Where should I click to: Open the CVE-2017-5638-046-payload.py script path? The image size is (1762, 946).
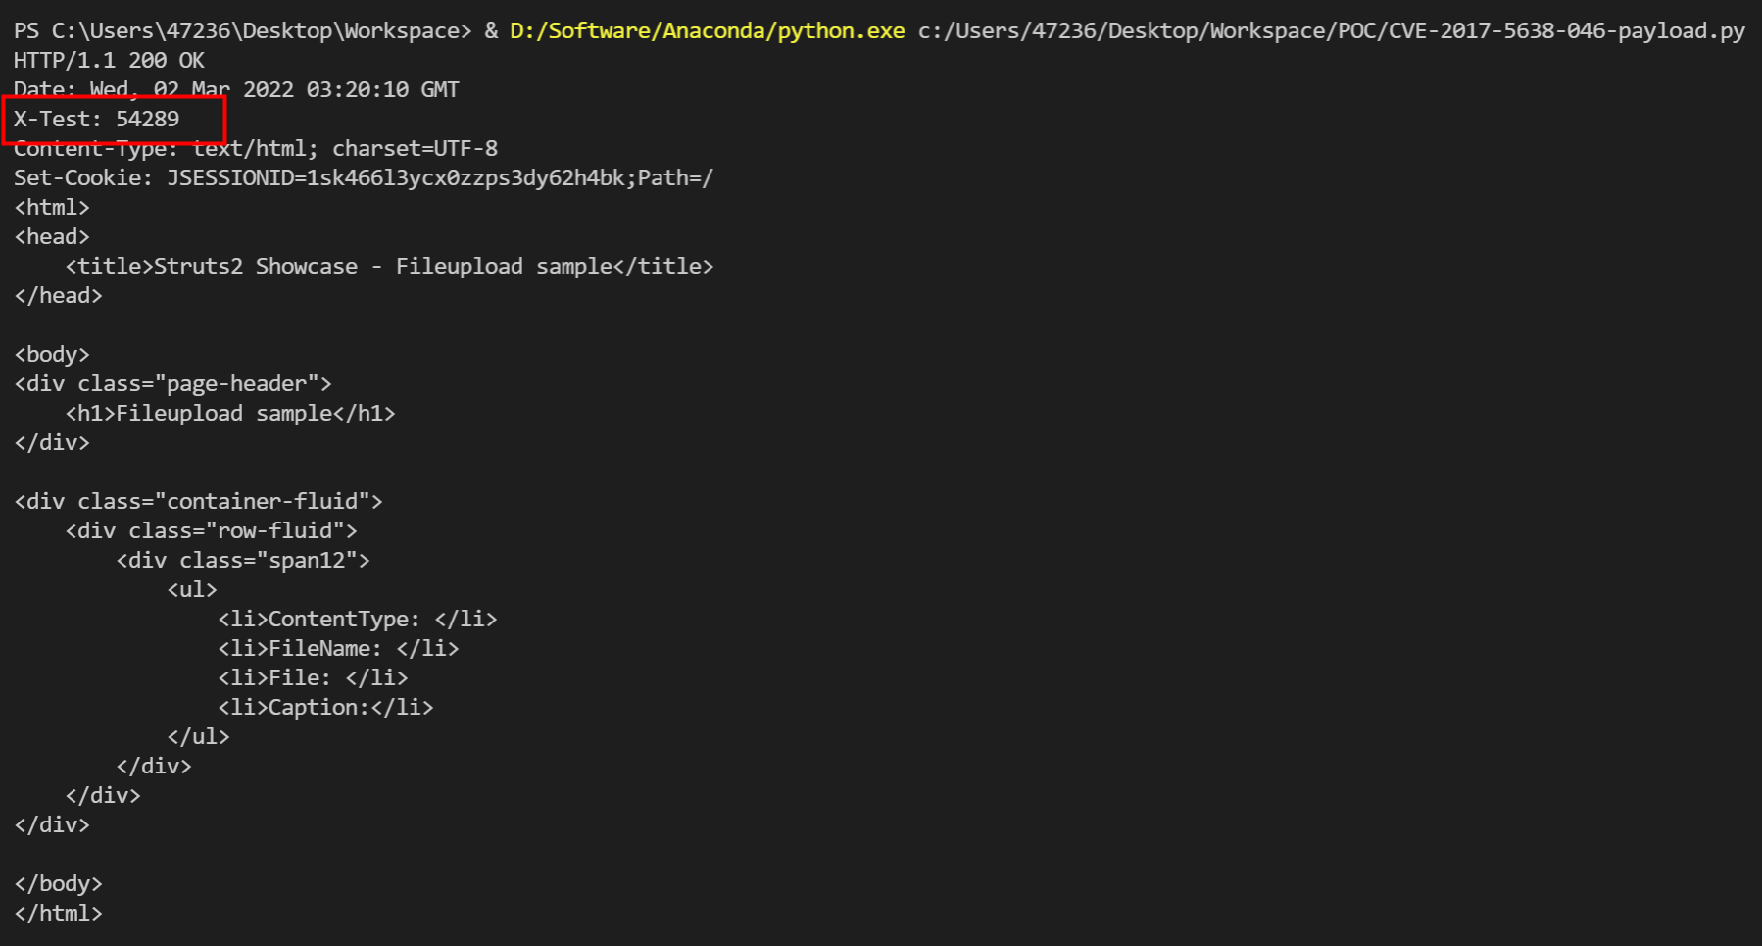coord(1331,31)
